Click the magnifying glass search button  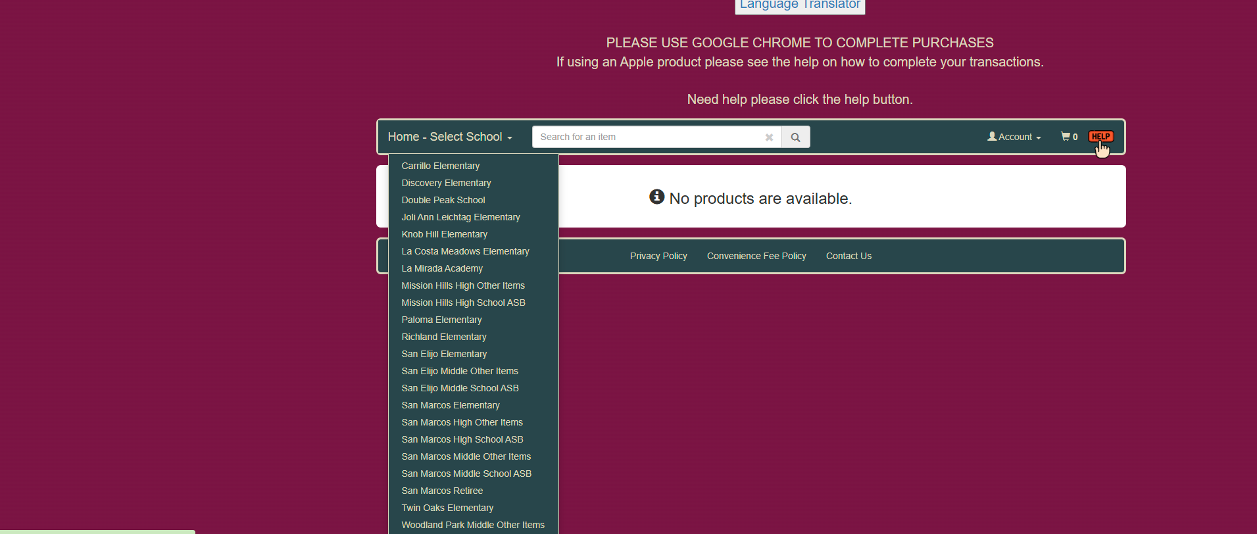[x=795, y=137]
